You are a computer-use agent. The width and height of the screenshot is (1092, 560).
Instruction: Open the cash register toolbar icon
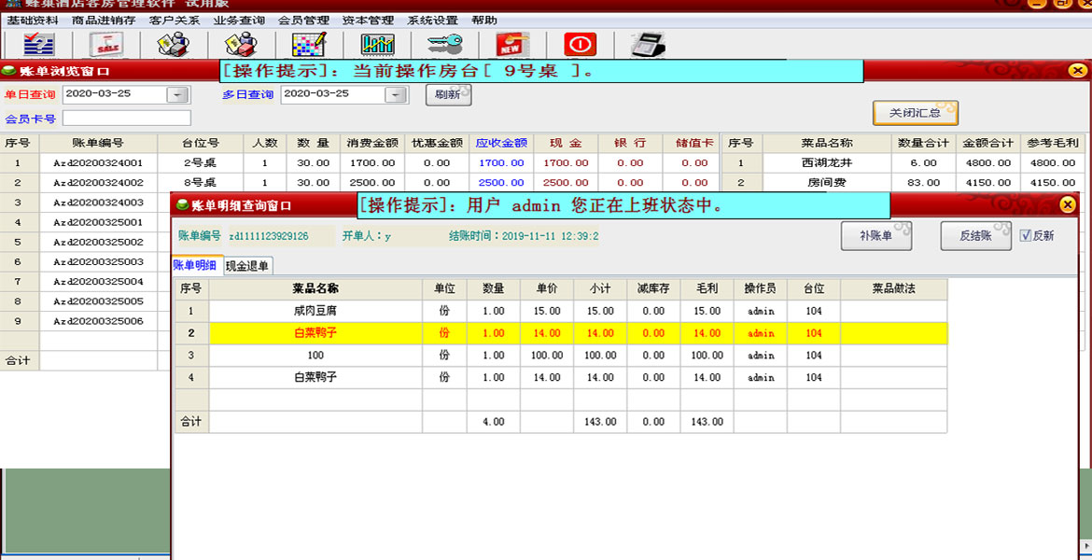point(648,46)
